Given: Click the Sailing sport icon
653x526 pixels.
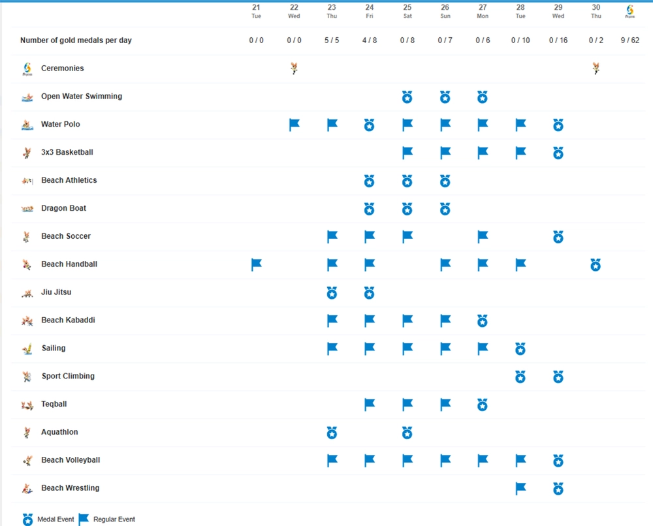Looking at the screenshot, I should [27, 349].
